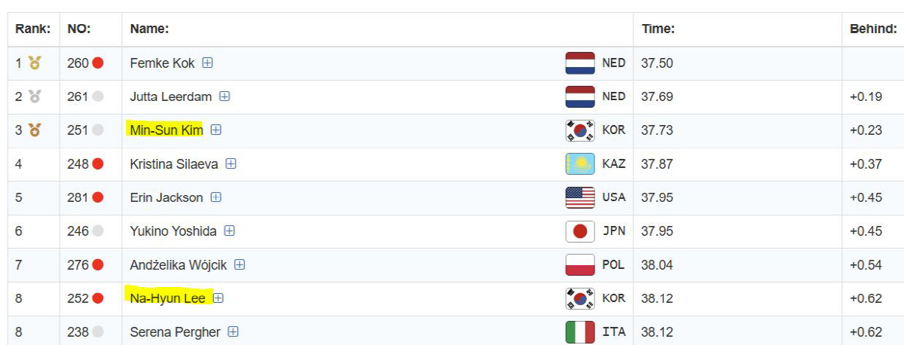Click the Kazakhstan flag in Kristina Silaeva's row
Image resolution: width=904 pixels, height=345 pixels.
pos(580,164)
